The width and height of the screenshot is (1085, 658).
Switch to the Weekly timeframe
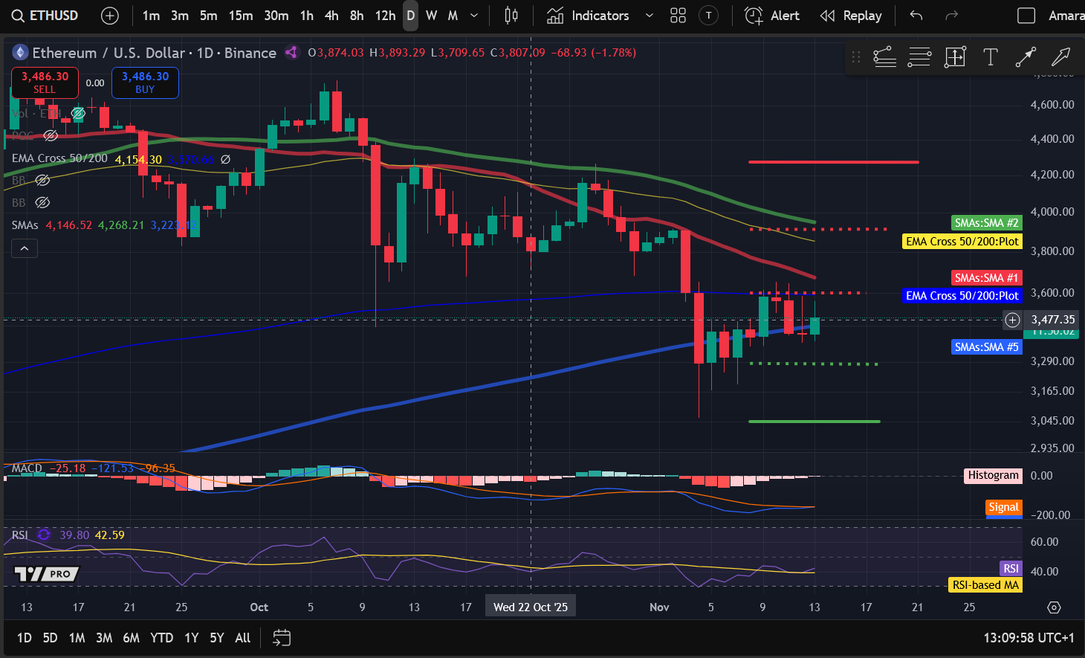(430, 16)
